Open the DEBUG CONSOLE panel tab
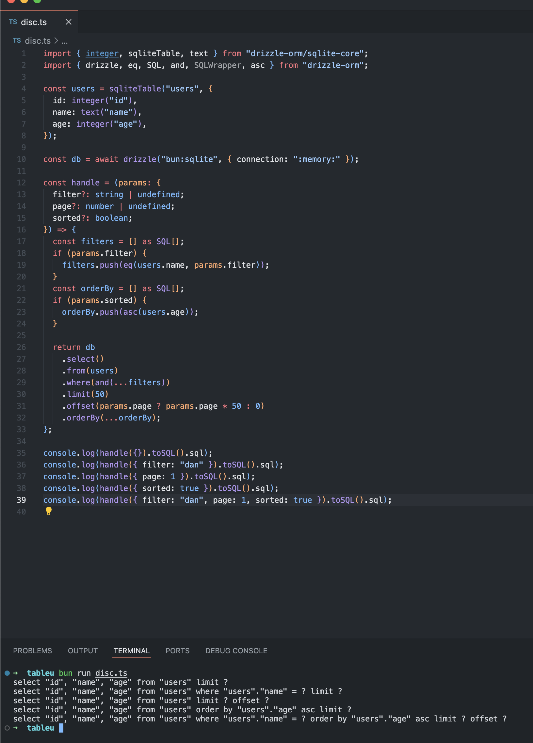 coord(236,650)
